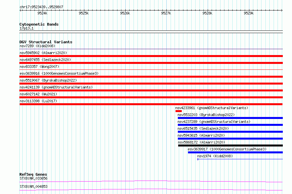
Task: Select variant nsv3113398 (Lu2017) label
Action: point(38,101)
